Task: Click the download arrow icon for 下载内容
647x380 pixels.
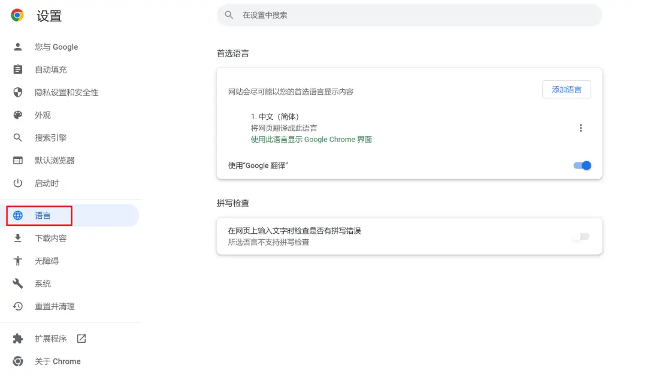Action: click(x=18, y=238)
